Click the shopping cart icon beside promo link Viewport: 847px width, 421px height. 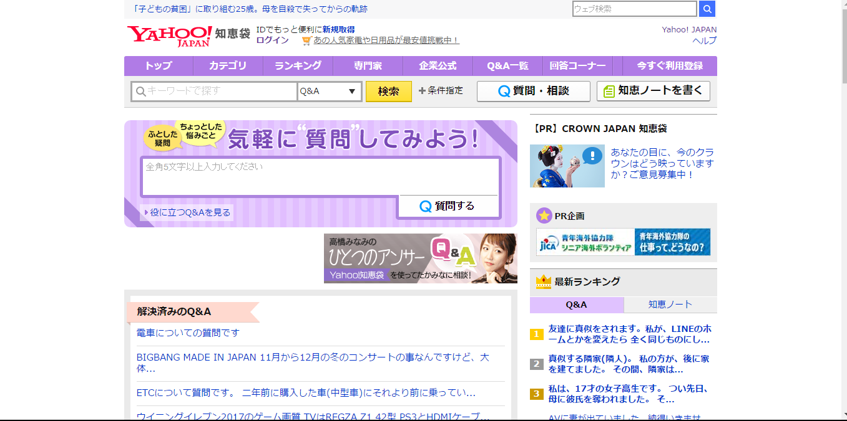306,40
